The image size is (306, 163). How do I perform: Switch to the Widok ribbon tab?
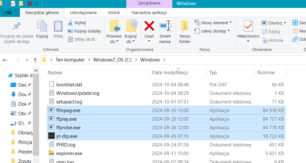coord(114,12)
